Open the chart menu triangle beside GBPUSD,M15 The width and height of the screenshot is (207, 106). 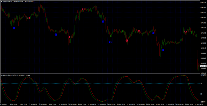tap(2, 2)
